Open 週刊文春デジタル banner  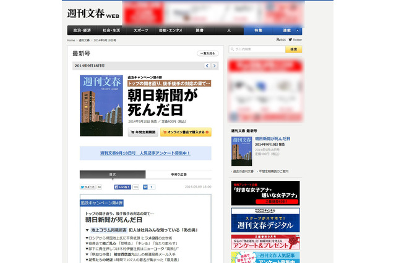pos(265,220)
